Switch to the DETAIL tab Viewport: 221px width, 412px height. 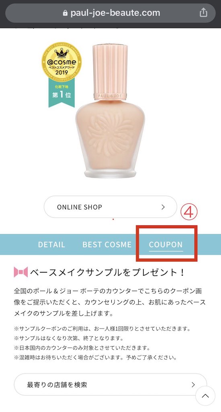51,244
